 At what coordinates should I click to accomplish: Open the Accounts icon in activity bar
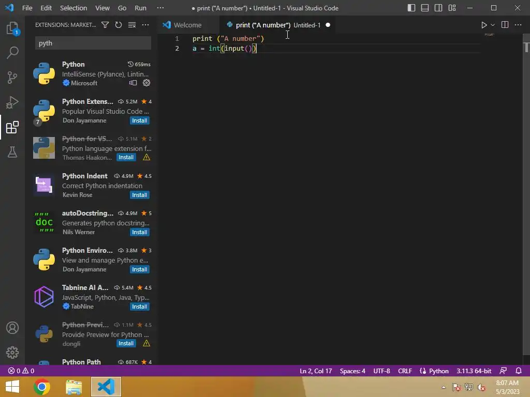coord(12,328)
